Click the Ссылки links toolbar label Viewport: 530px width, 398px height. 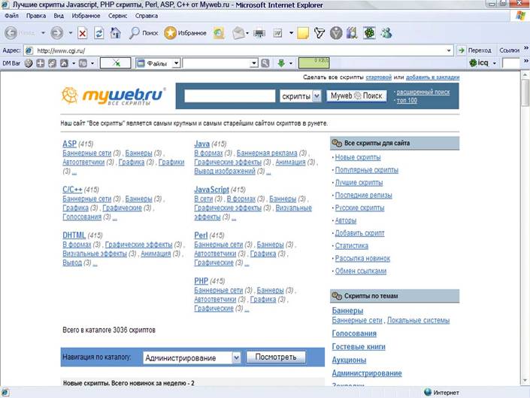tap(509, 50)
